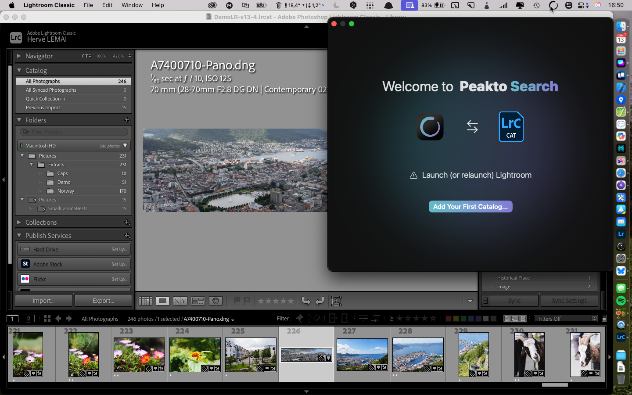Open People view face icon
Viewport: 632px width, 395px height.
coord(215,301)
